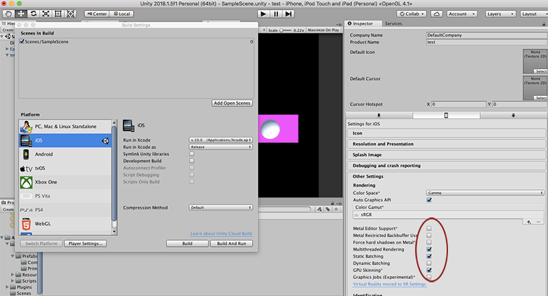Toggle Scenes/SampleScene checkbox in build list
Screen dimensions: 548x296
tap(22, 42)
